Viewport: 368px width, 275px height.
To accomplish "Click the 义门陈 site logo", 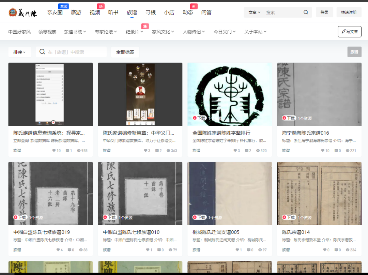I will point(22,13).
